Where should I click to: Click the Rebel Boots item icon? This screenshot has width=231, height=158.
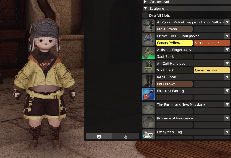149,80
